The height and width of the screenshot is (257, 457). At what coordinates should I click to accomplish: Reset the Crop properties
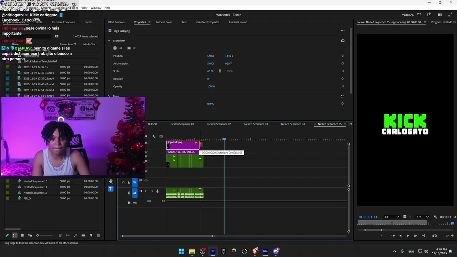342,96
